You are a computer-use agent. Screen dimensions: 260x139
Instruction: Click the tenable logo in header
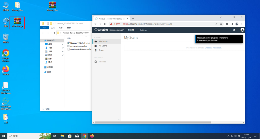tap(109, 30)
